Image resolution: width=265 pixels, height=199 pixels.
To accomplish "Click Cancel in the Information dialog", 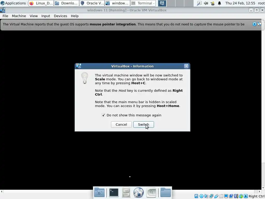I will (x=121, y=125).
